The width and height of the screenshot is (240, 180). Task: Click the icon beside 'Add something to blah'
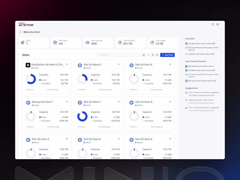click(186, 100)
